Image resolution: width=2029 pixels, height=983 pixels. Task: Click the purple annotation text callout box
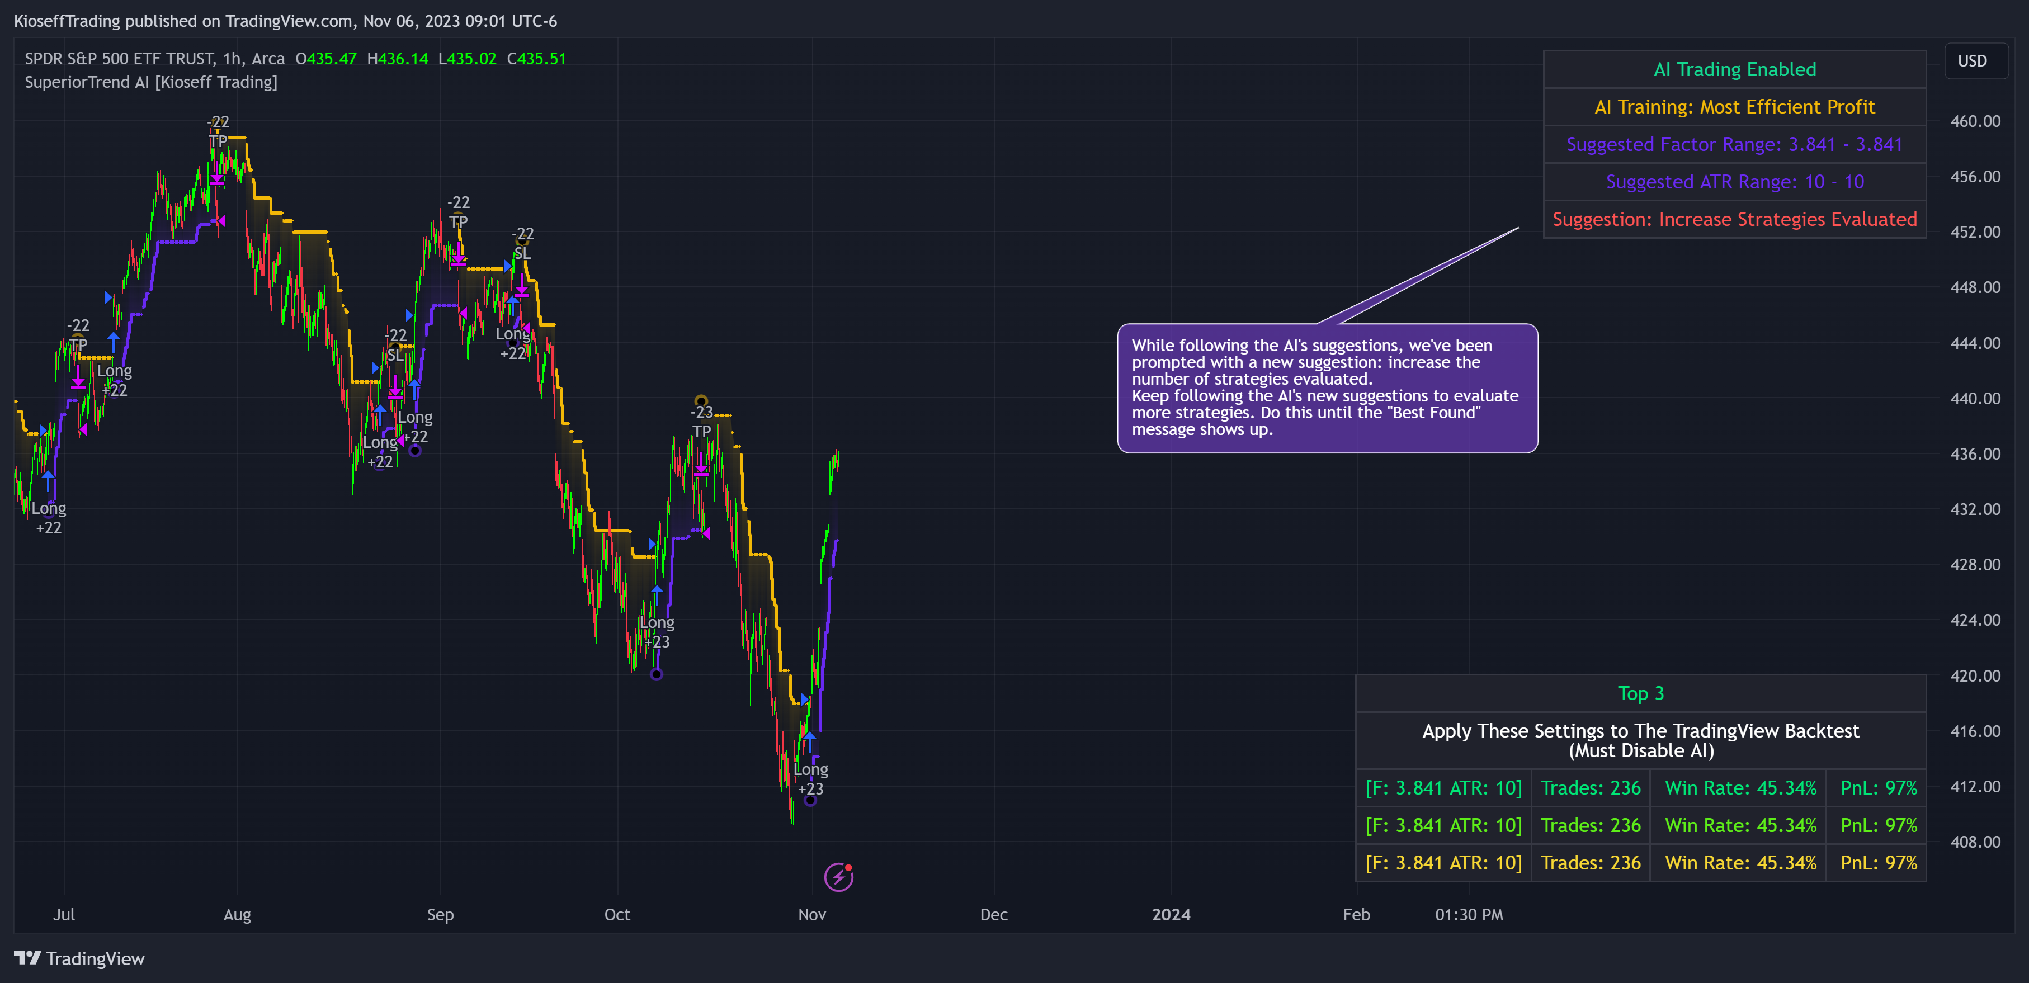[1327, 387]
